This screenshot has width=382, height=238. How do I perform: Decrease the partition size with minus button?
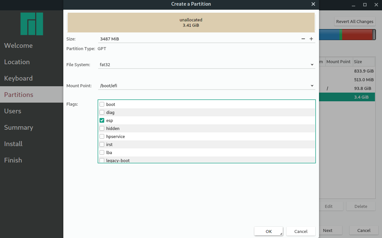(303, 39)
